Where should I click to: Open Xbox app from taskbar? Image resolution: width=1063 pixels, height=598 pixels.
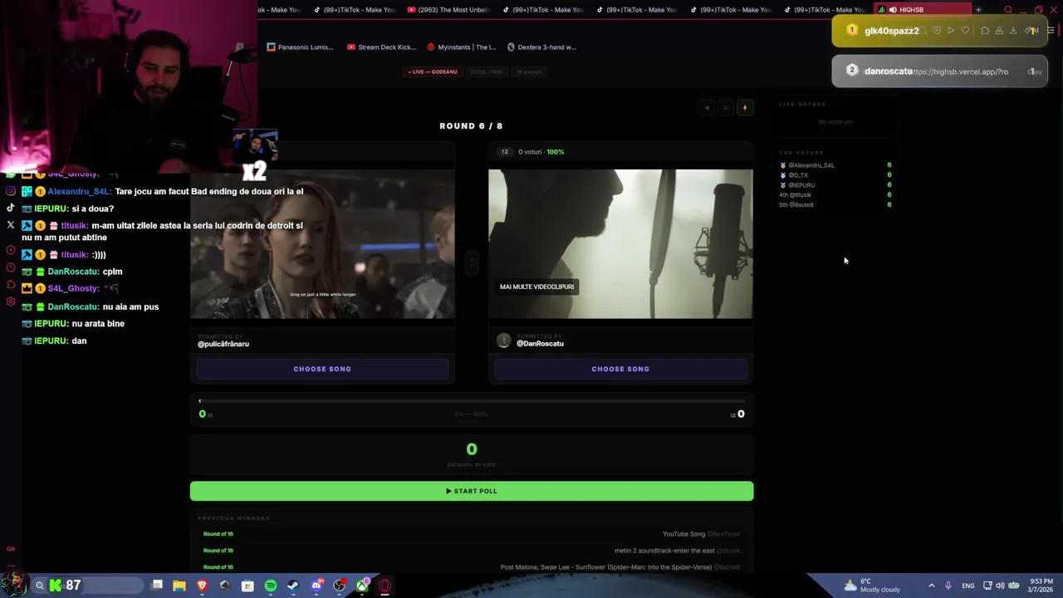pyautogui.click(x=362, y=586)
